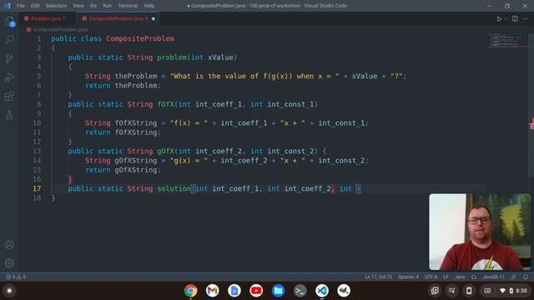The height and width of the screenshot is (300, 534).
Task: Click the unsaved dot on CompositeProblem.java tab
Action: 154,18
